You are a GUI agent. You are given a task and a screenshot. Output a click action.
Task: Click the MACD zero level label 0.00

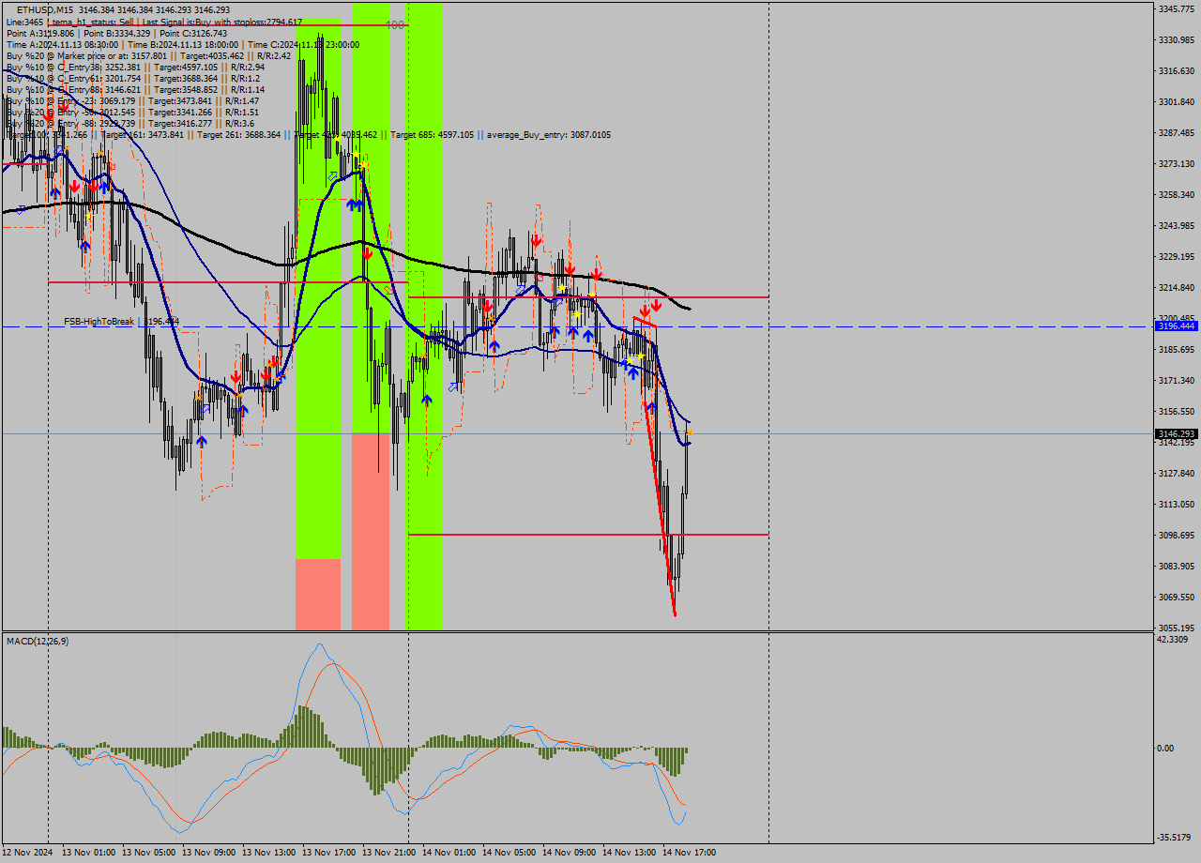pyautogui.click(x=1165, y=749)
